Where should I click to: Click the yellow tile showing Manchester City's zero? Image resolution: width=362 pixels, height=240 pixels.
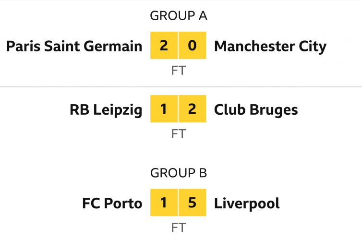193,46
